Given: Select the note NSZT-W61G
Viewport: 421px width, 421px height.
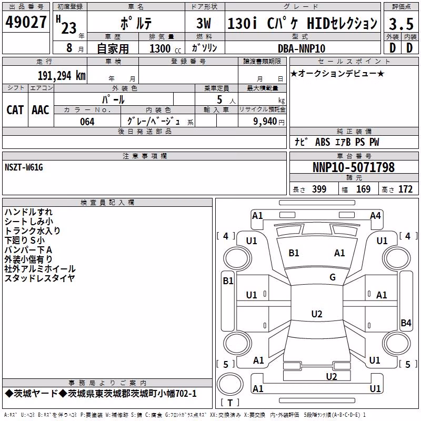Looking at the screenshot, I should pyautogui.click(x=24, y=167).
